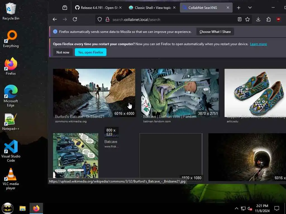Close the Classic Shell tab
This screenshot has height=214, width=286.
click(x=174, y=8)
